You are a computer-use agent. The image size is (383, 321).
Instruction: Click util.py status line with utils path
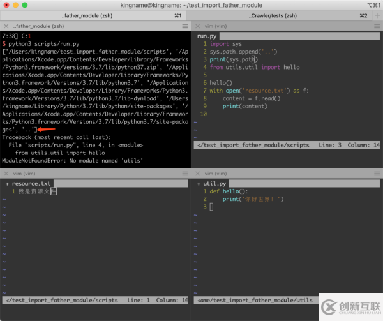tap(256, 300)
